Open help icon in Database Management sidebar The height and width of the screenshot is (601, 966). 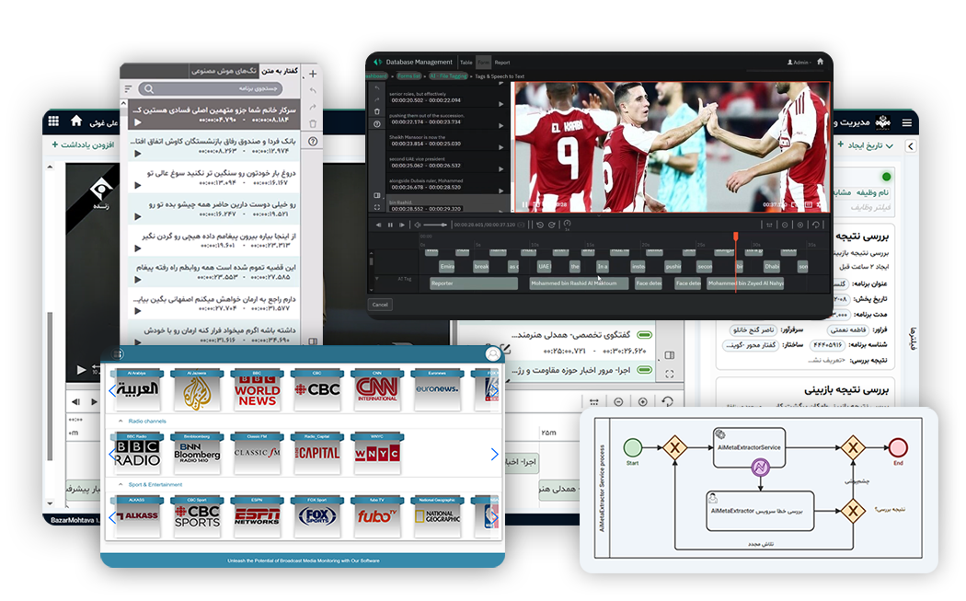pos(377,124)
